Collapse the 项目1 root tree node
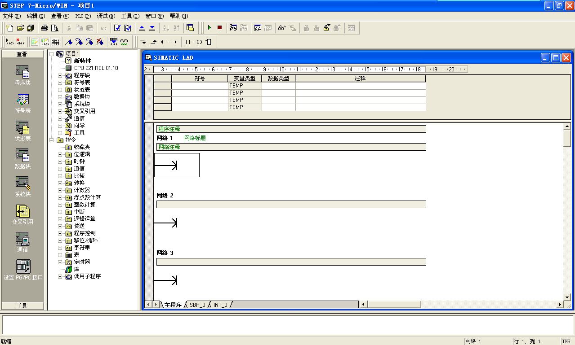575x345 pixels. pos(52,54)
